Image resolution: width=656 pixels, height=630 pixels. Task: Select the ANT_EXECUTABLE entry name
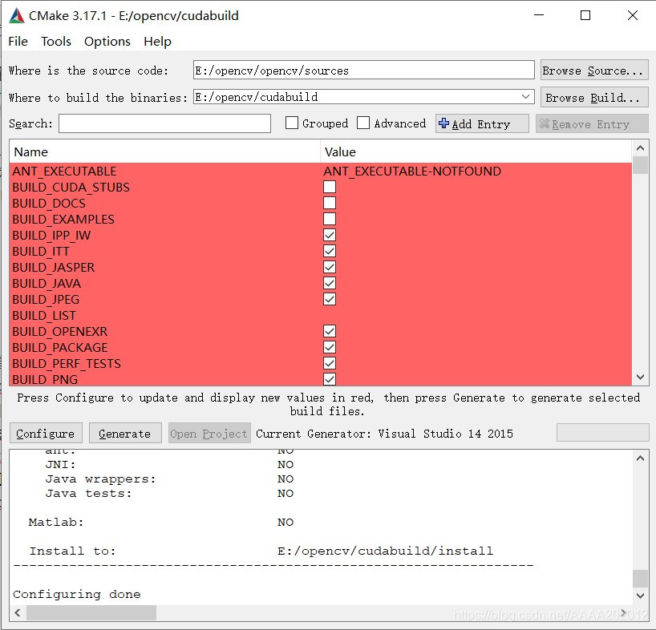[x=64, y=171]
